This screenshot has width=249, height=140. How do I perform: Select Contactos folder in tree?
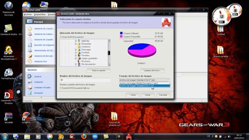tap(86, 47)
